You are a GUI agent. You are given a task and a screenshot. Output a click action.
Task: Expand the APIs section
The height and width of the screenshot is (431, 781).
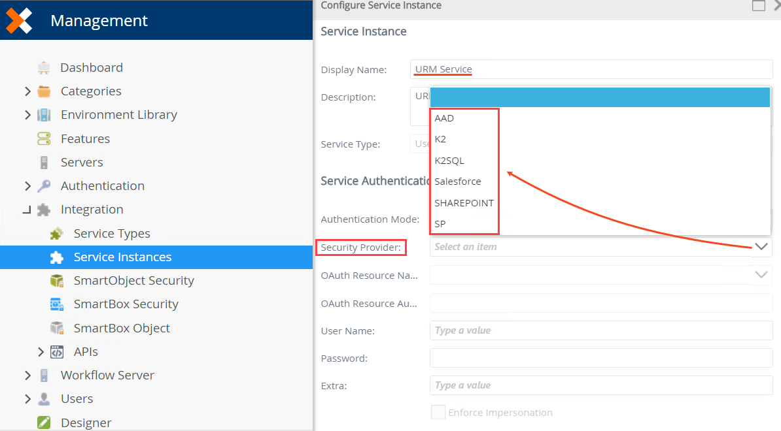41,351
